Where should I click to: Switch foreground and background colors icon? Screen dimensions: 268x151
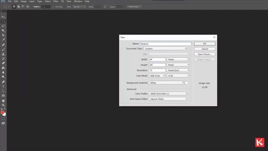click(5, 109)
